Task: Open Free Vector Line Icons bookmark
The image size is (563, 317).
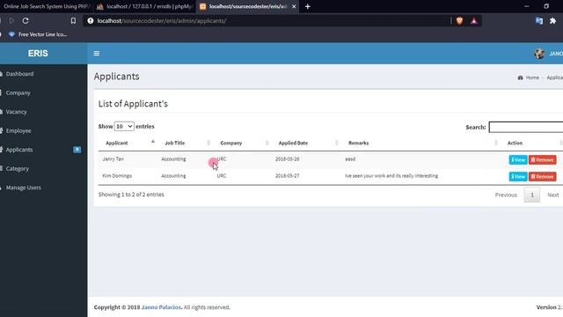Action: coord(38,34)
